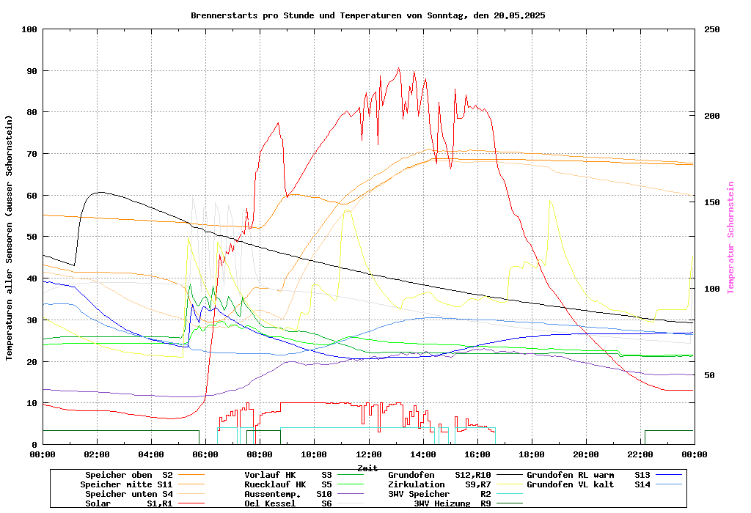Select the 'Grundofen S12,R10' legend label
The height and width of the screenshot is (513, 751).
click(439, 475)
